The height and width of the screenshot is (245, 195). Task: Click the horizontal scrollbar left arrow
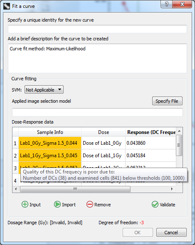(16, 189)
